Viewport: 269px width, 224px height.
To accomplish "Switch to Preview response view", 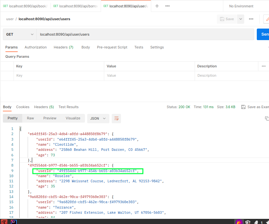I will 50,118.
